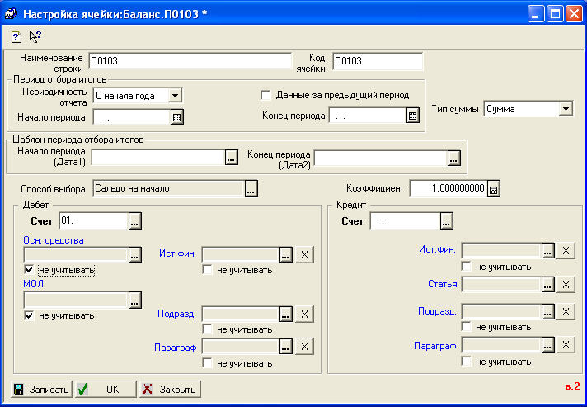The image size is (587, 407).
Task: Open the credit Статья link label
Action: pos(443,284)
